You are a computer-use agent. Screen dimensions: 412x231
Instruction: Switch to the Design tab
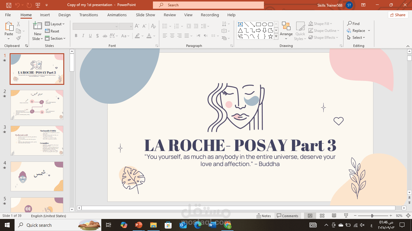point(65,15)
